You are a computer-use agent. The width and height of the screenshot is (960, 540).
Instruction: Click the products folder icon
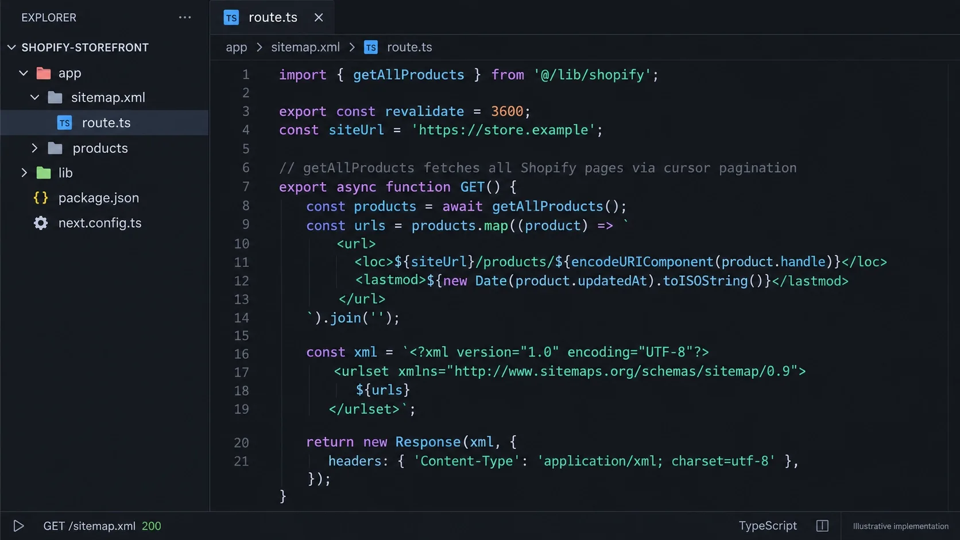tap(55, 148)
